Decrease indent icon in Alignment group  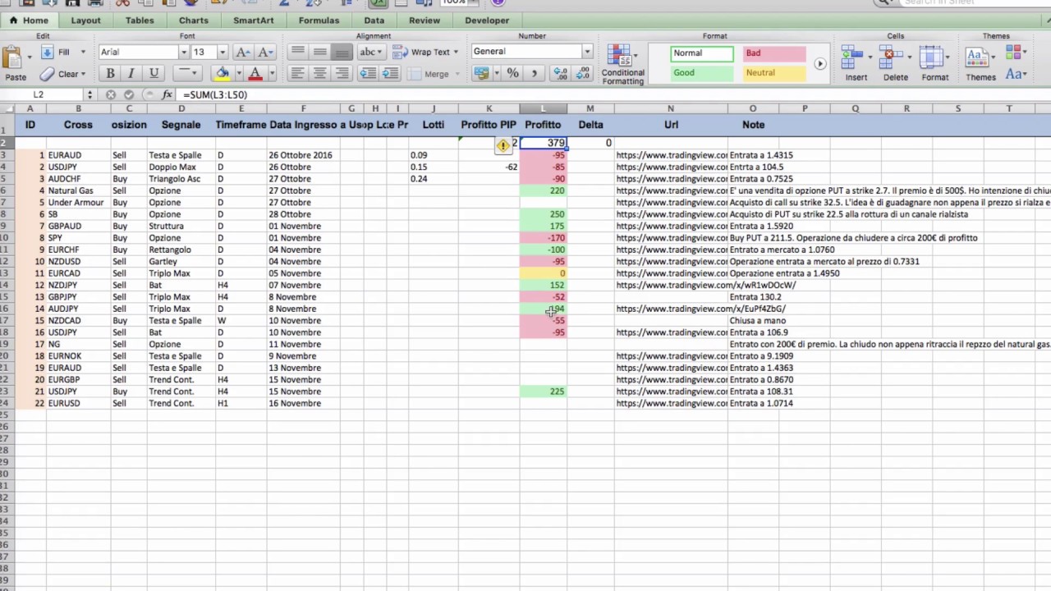[368, 74]
